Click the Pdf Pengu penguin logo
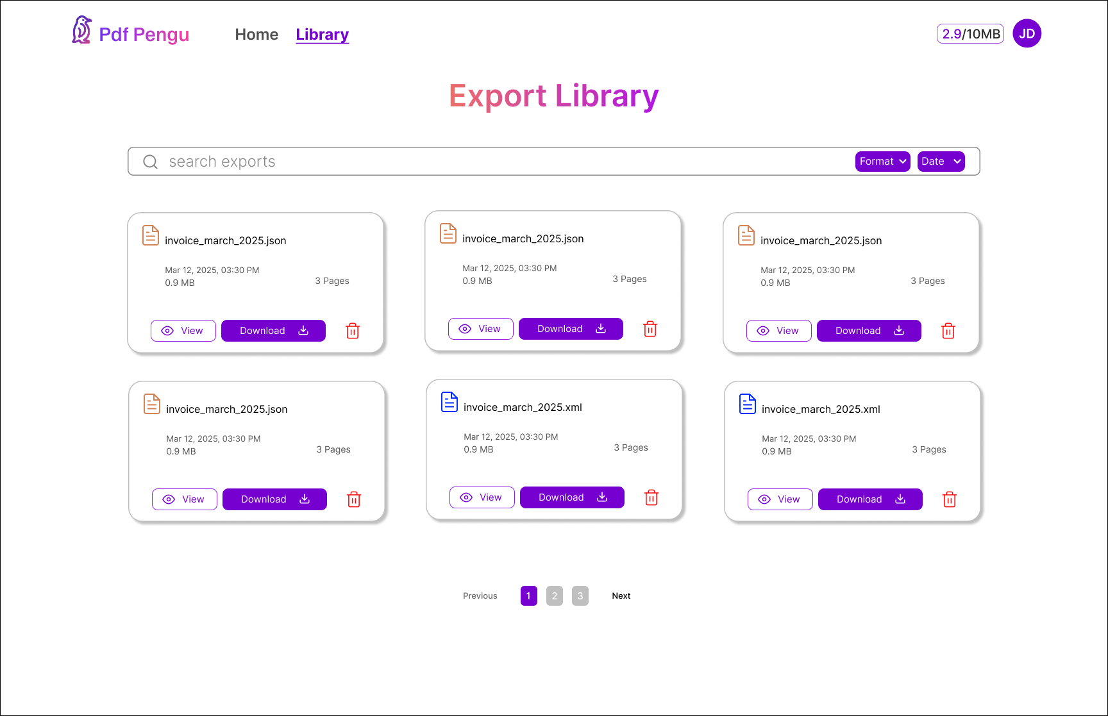The height and width of the screenshot is (716, 1108). coord(81,30)
